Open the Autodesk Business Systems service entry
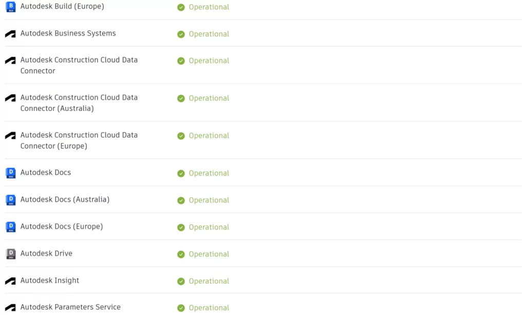Image resolution: width=526 pixels, height=315 pixels. coord(68,33)
